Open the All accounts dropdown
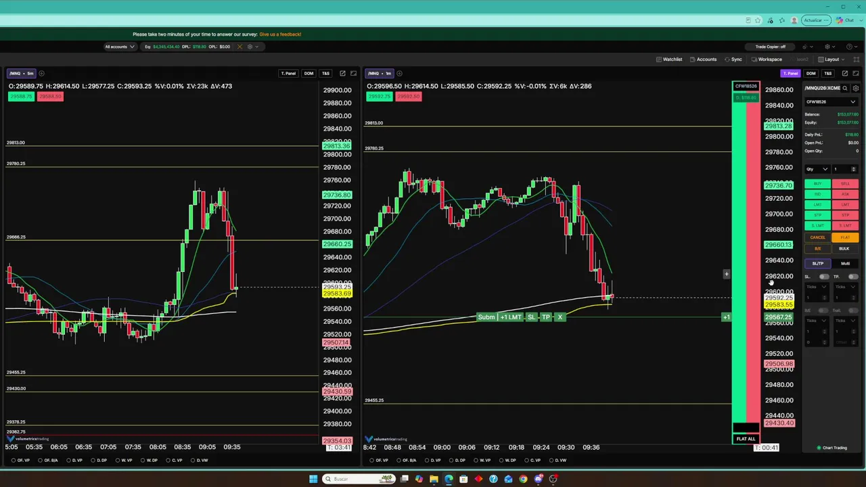 [x=119, y=47]
